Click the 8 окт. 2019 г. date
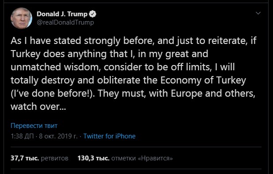273x174 pixels. [58, 136]
